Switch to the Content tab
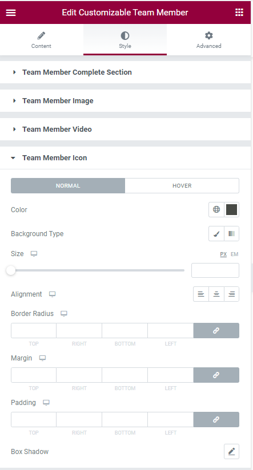Image resolution: width=253 pixels, height=470 pixels. (x=42, y=40)
